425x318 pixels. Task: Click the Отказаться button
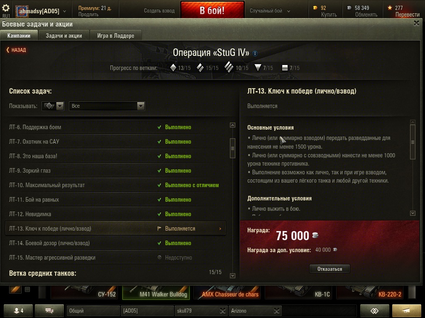coord(330,269)
